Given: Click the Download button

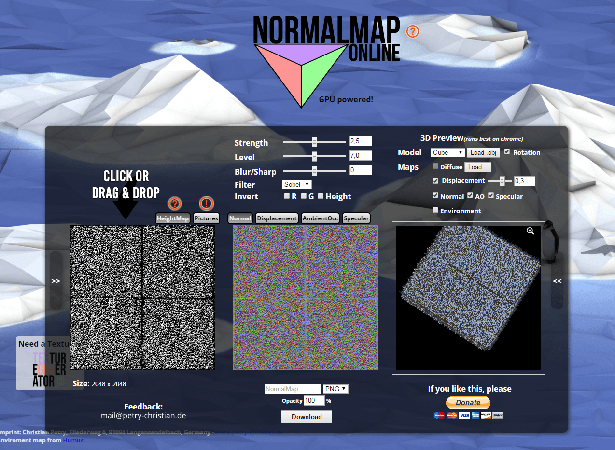Looking at the screenshot, I should coord(307,417).
